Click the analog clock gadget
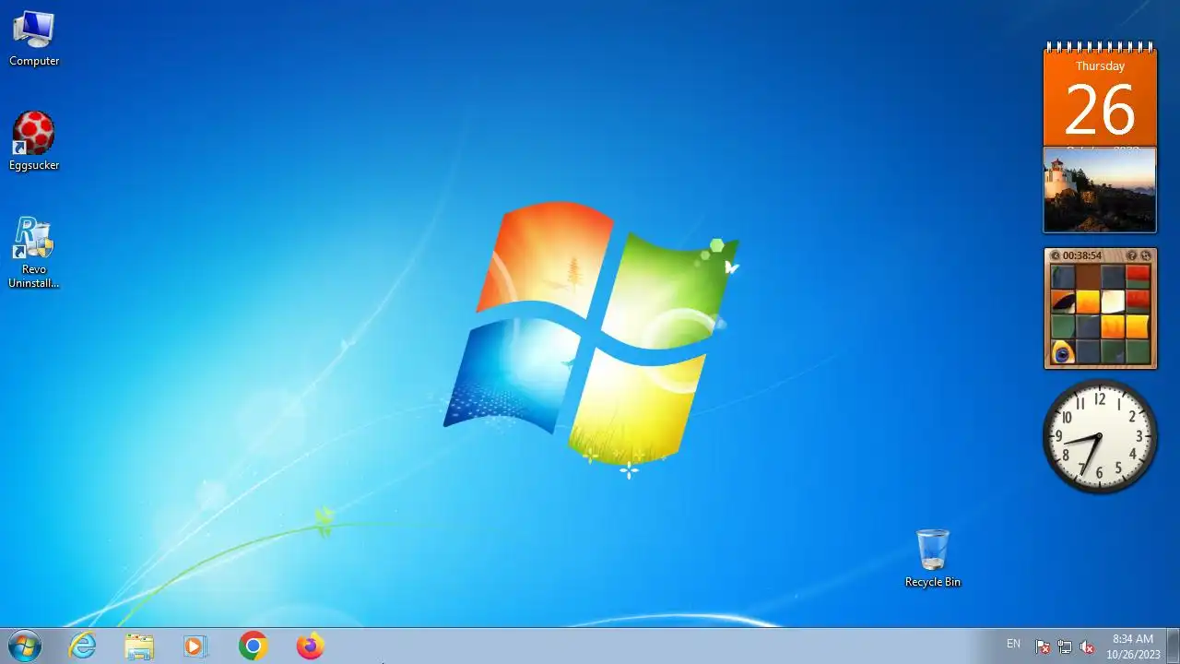This screenshot has height=664, width=1180. [x=1100, y=436]
